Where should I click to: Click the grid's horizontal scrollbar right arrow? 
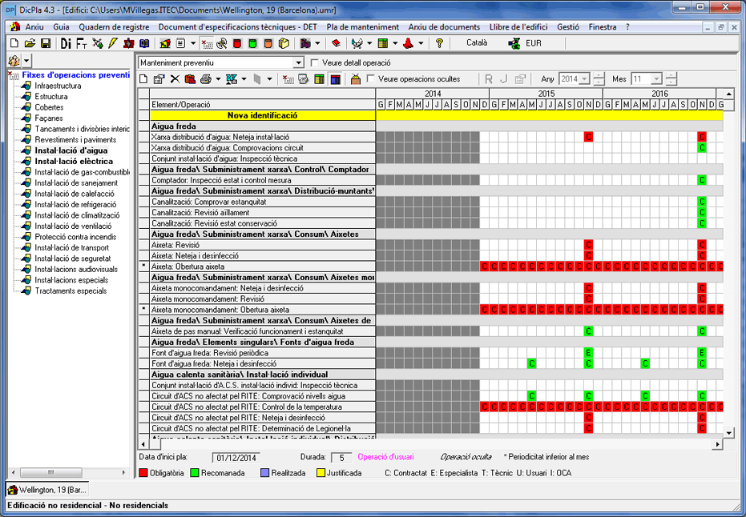click(x=717, y=444)
